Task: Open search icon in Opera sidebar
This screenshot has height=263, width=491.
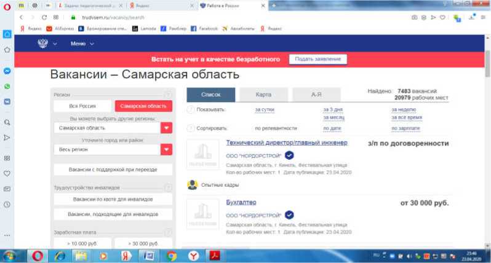Action: pos(7,122)
